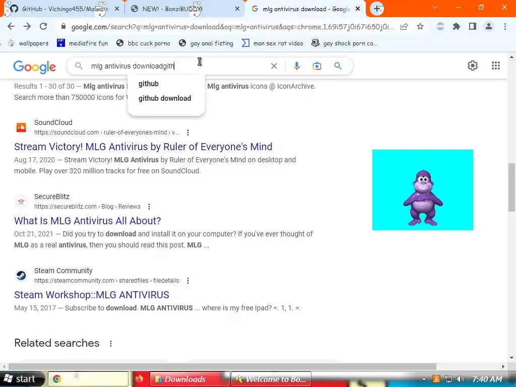The height and width of the screenshot is (387, 516).
Task: Click the 7:40 AM clock
Action: point(487,379)
